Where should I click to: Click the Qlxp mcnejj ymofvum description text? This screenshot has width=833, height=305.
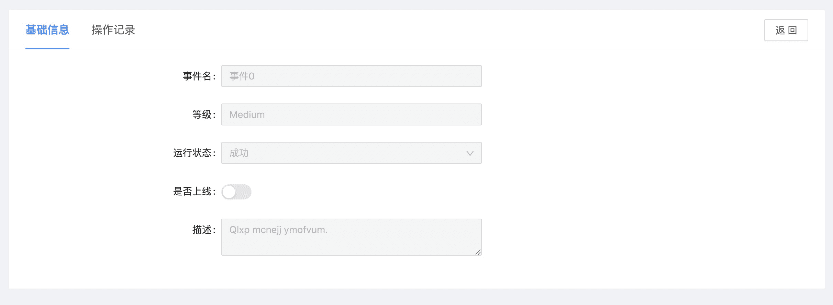pos(278,230)
